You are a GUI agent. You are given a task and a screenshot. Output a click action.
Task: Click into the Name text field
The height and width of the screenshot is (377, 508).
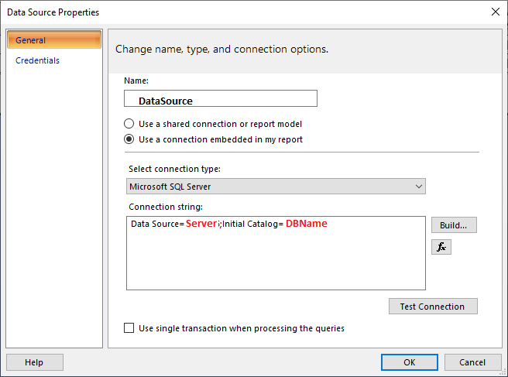[x=221, y=99]
